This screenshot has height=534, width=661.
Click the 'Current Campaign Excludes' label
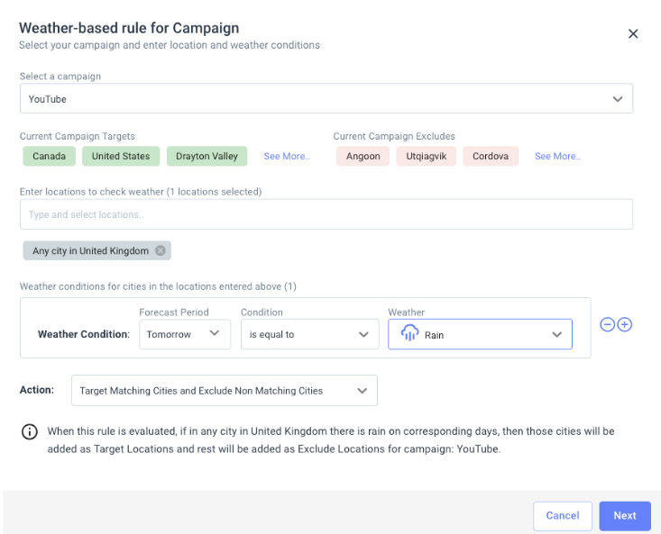pyautogui.click(x=394, y=136)
